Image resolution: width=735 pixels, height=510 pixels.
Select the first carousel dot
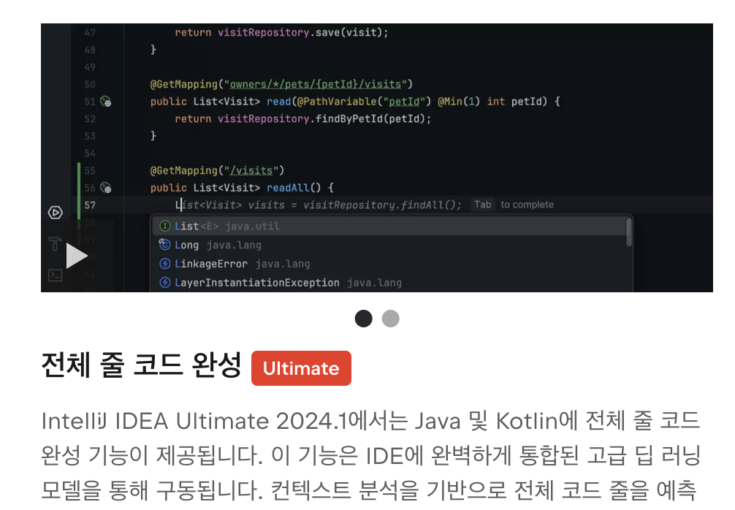pyautogui.click(x=363, y=319)
